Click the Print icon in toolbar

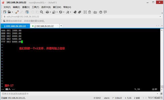coord(47,12)
